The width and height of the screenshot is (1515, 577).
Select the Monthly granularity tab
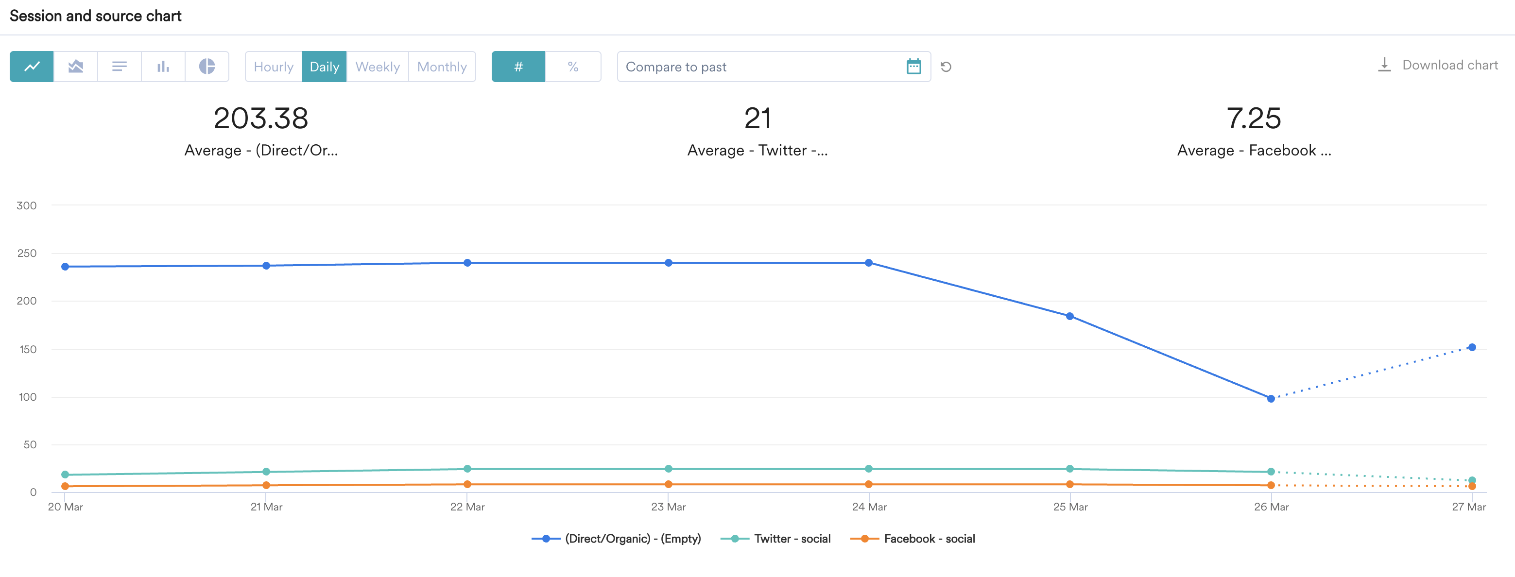pyautogui.click(x=442, y=67)
